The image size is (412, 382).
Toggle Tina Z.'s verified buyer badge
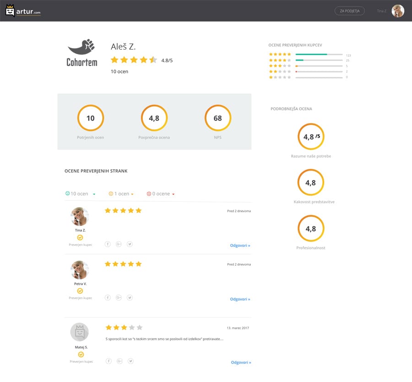pyautogui.click(x=80, y=238)
